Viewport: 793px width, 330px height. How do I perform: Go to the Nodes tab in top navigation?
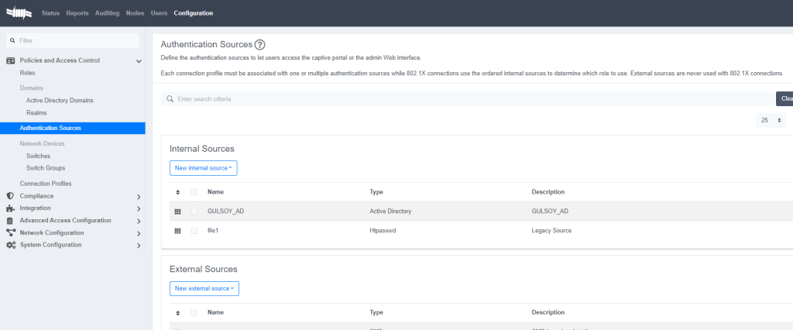(135, 13)
